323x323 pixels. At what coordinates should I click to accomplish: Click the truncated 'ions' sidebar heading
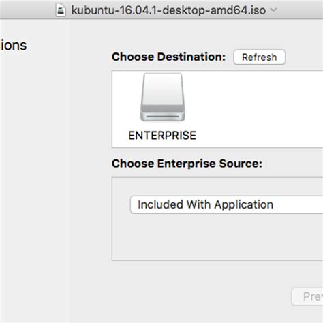[14, 45]
